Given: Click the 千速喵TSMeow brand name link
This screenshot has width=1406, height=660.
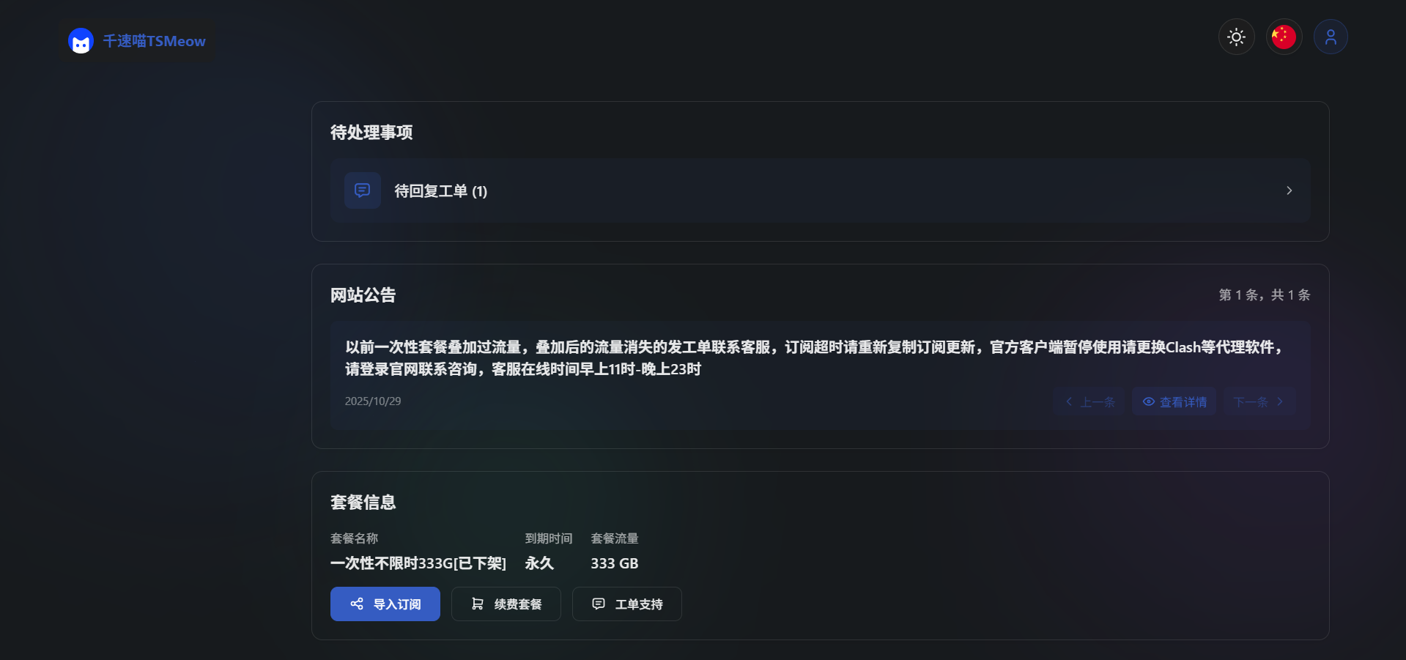Looking at the screenshot, I should click(154, 41).
